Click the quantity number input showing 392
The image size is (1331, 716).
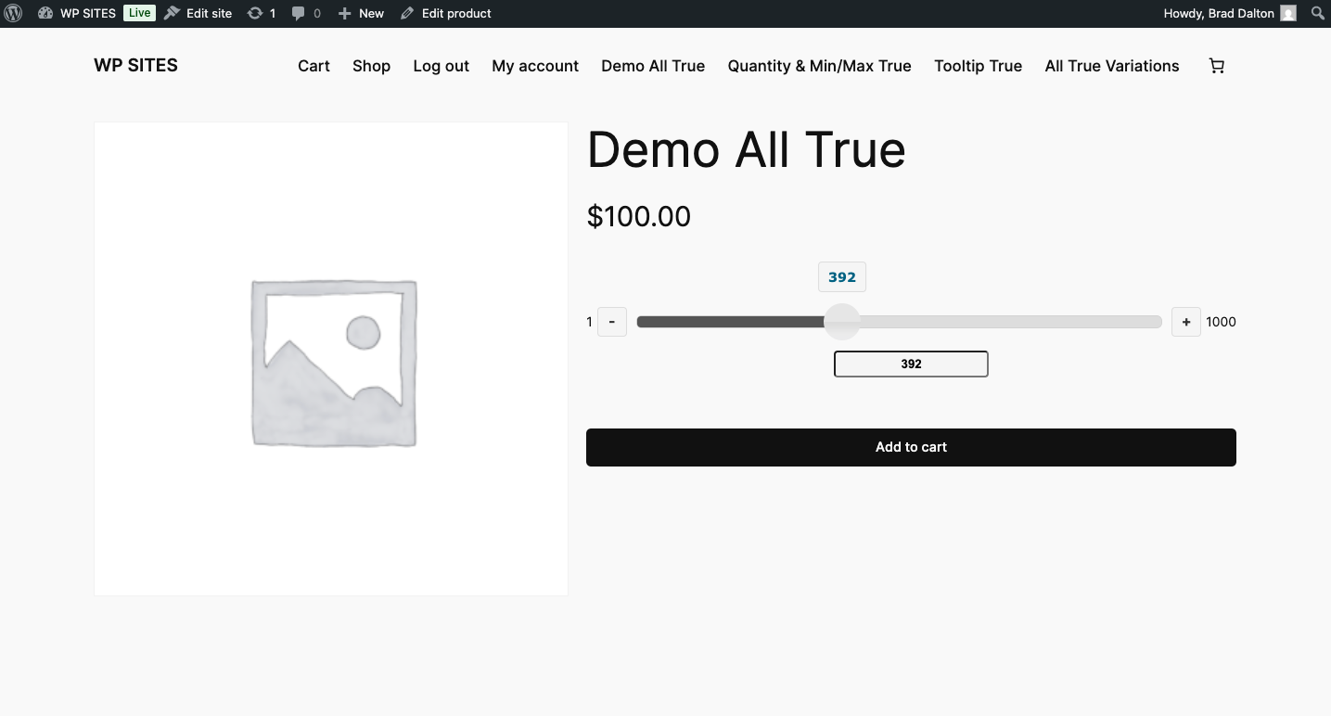[x=911, y=364]
